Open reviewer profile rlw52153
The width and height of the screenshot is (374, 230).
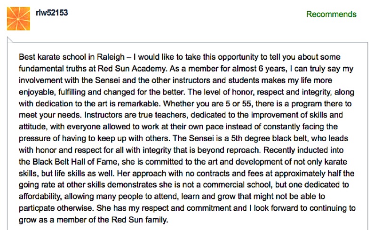pyautogui.click(x=52, y=12)
